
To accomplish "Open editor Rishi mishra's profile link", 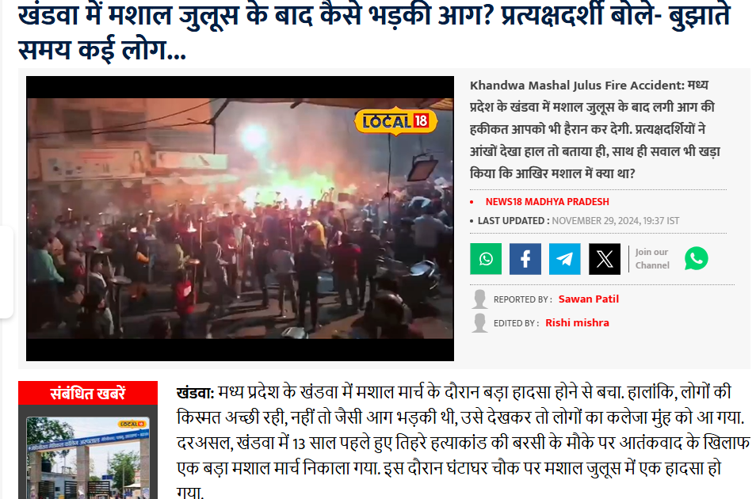I will (577, 322).
